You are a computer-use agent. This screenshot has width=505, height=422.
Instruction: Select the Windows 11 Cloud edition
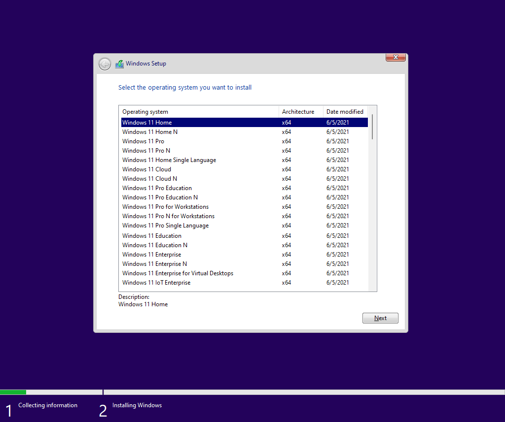245,169
